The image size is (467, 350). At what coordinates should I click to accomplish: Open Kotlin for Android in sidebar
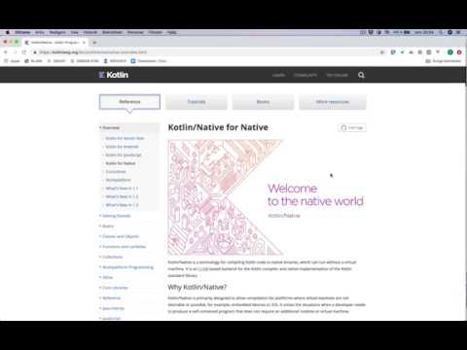click(x=122, y=147)
